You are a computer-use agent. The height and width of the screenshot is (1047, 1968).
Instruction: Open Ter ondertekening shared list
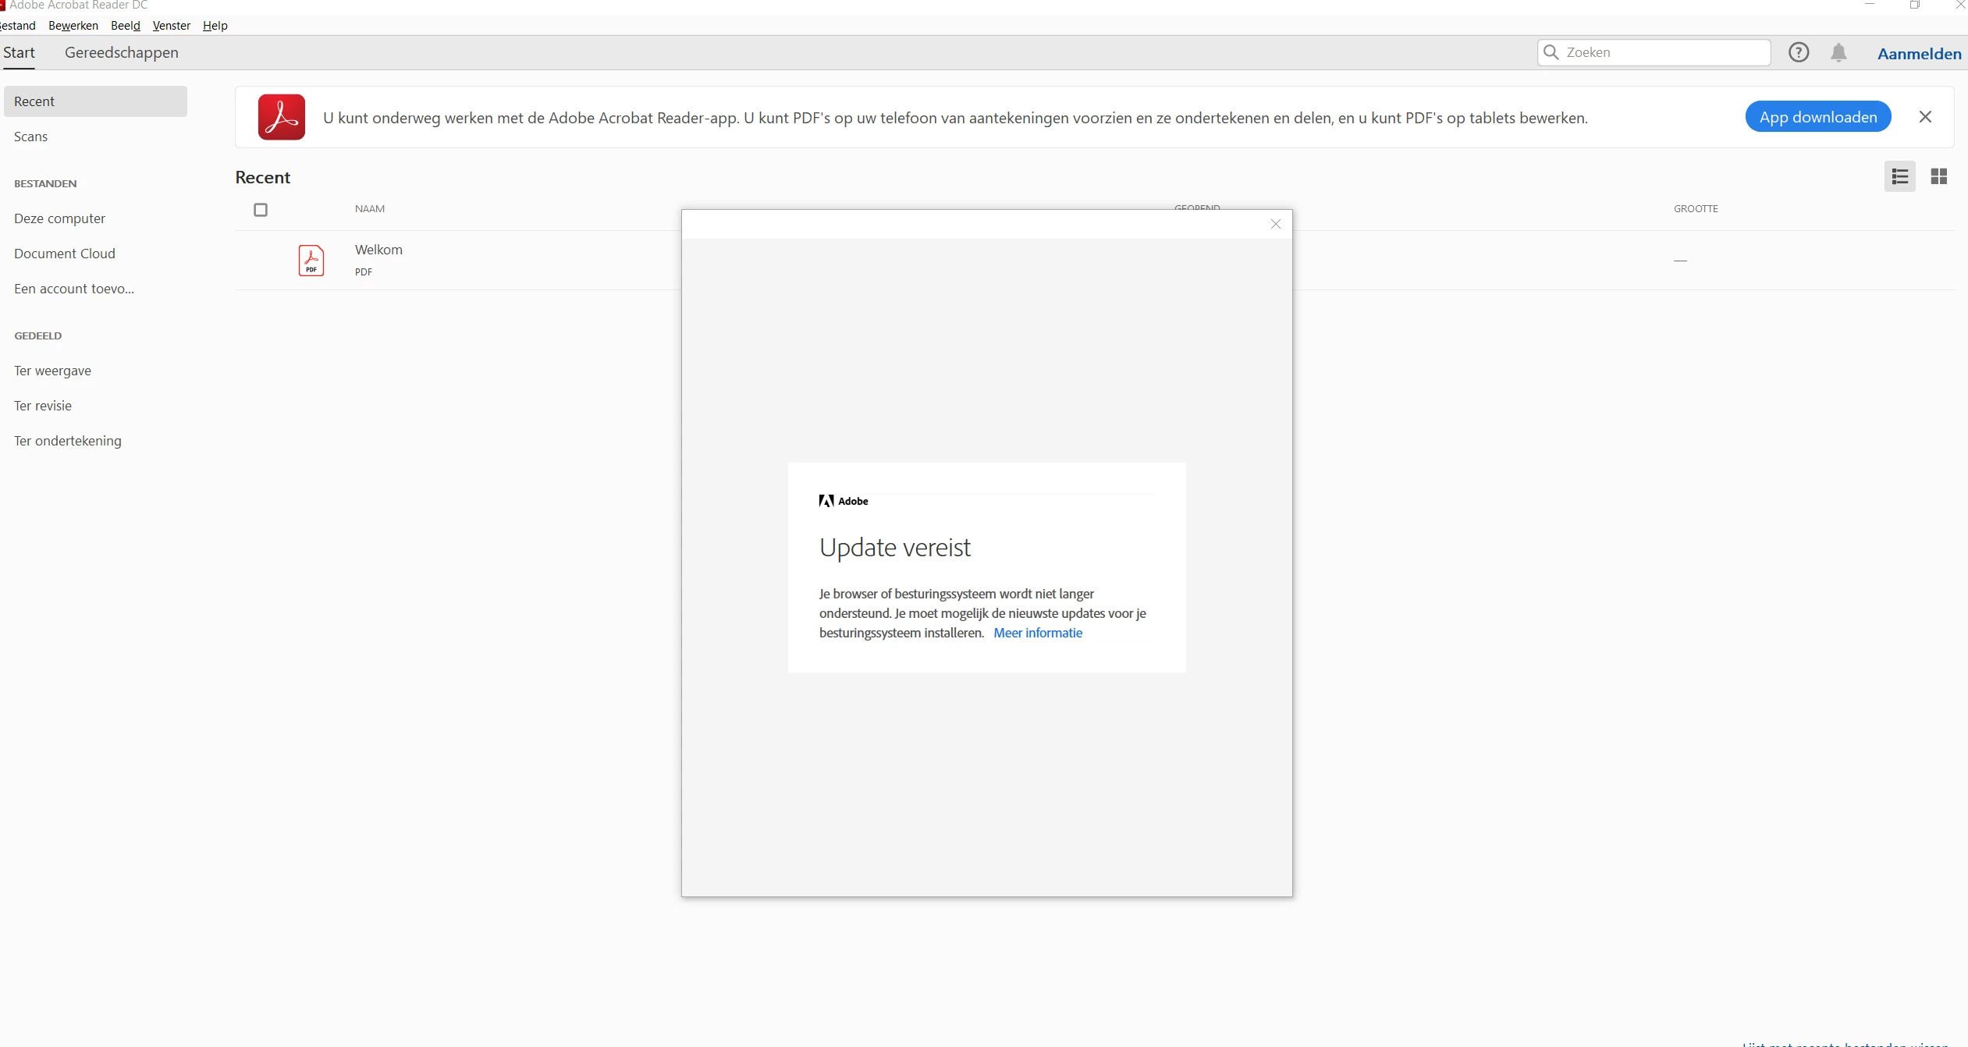point(68,441)
